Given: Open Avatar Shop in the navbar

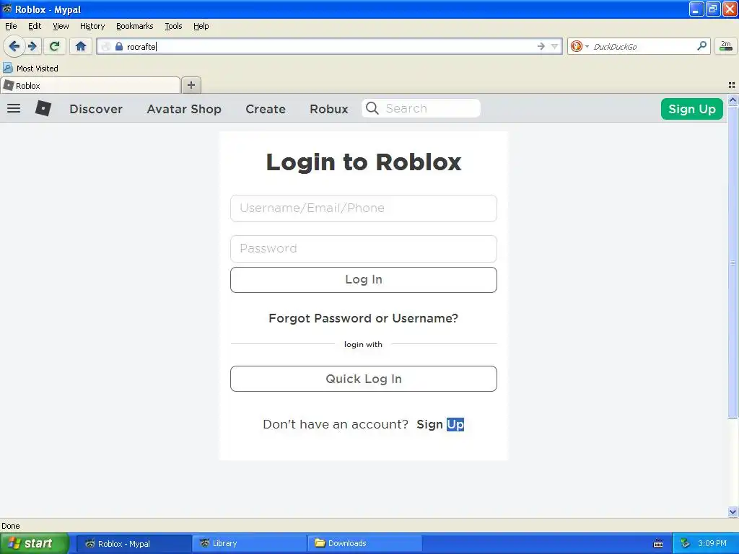Looking at the screenshot, I should (184, 109).
